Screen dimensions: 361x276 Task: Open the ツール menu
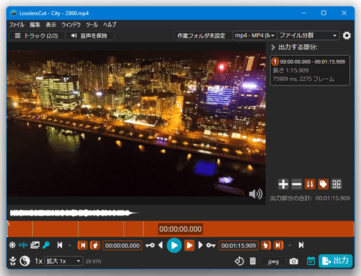(x=91, y=25)
